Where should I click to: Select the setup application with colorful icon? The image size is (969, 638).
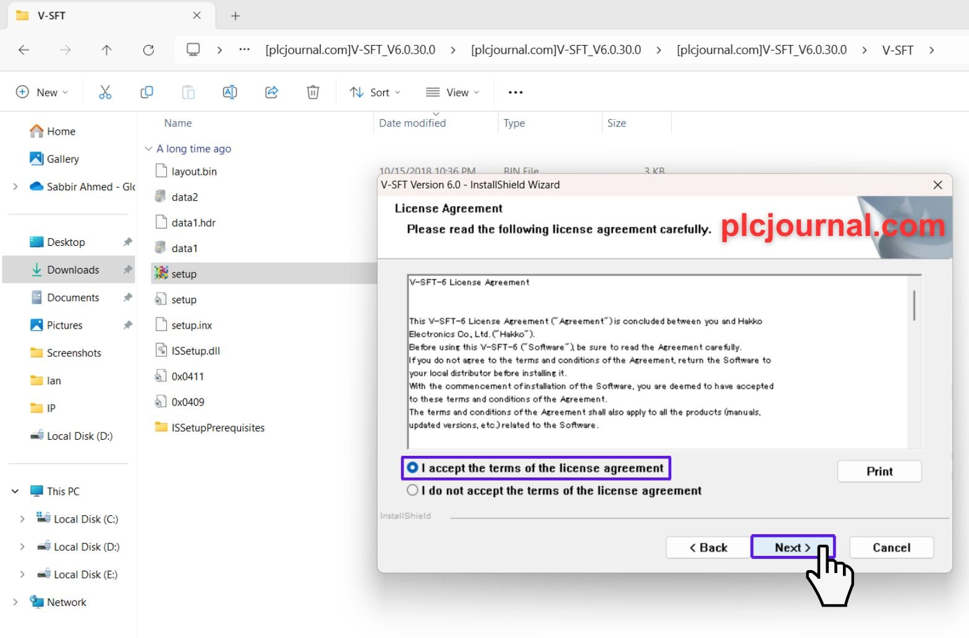[x=161, y=273]
